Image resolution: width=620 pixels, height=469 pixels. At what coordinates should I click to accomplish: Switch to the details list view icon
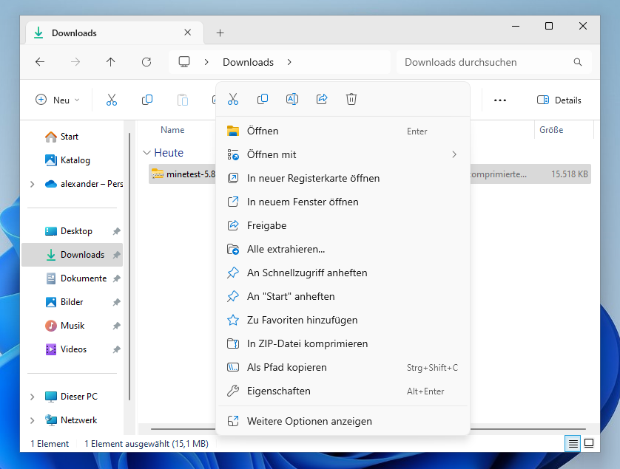point(573,444)
